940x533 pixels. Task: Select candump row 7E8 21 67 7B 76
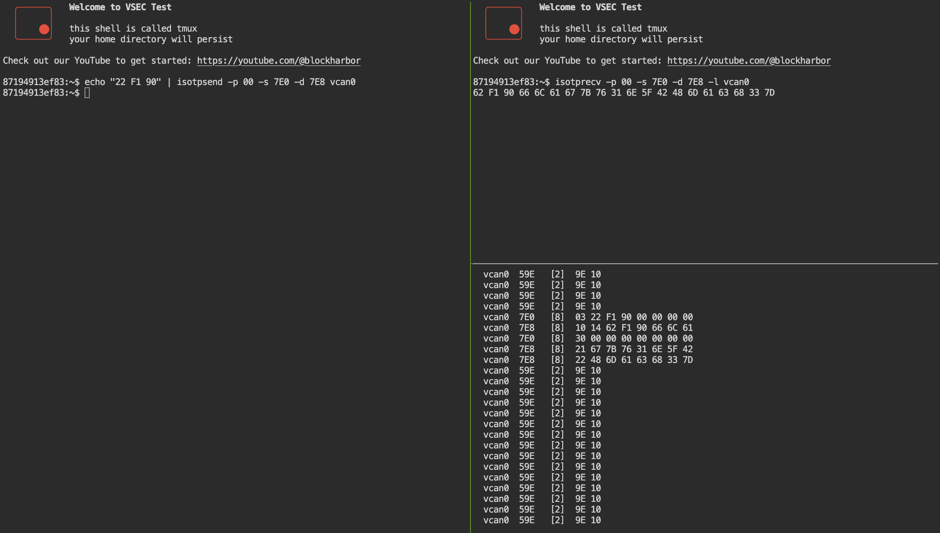[x=588, y=349]
